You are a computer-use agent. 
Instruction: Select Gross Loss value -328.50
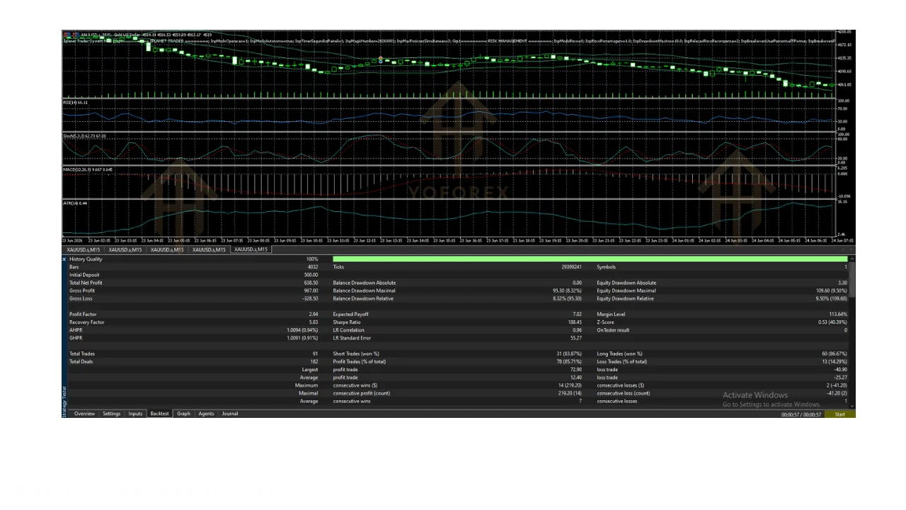(310, 298)
